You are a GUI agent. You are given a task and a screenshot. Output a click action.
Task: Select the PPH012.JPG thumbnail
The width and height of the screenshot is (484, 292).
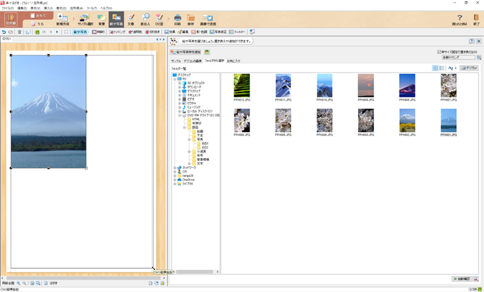click(242, 87)
